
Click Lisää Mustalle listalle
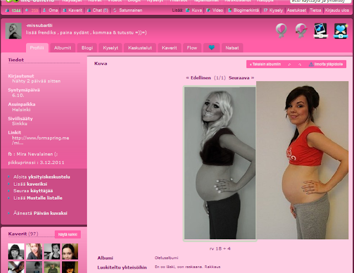tap(38, 198)
